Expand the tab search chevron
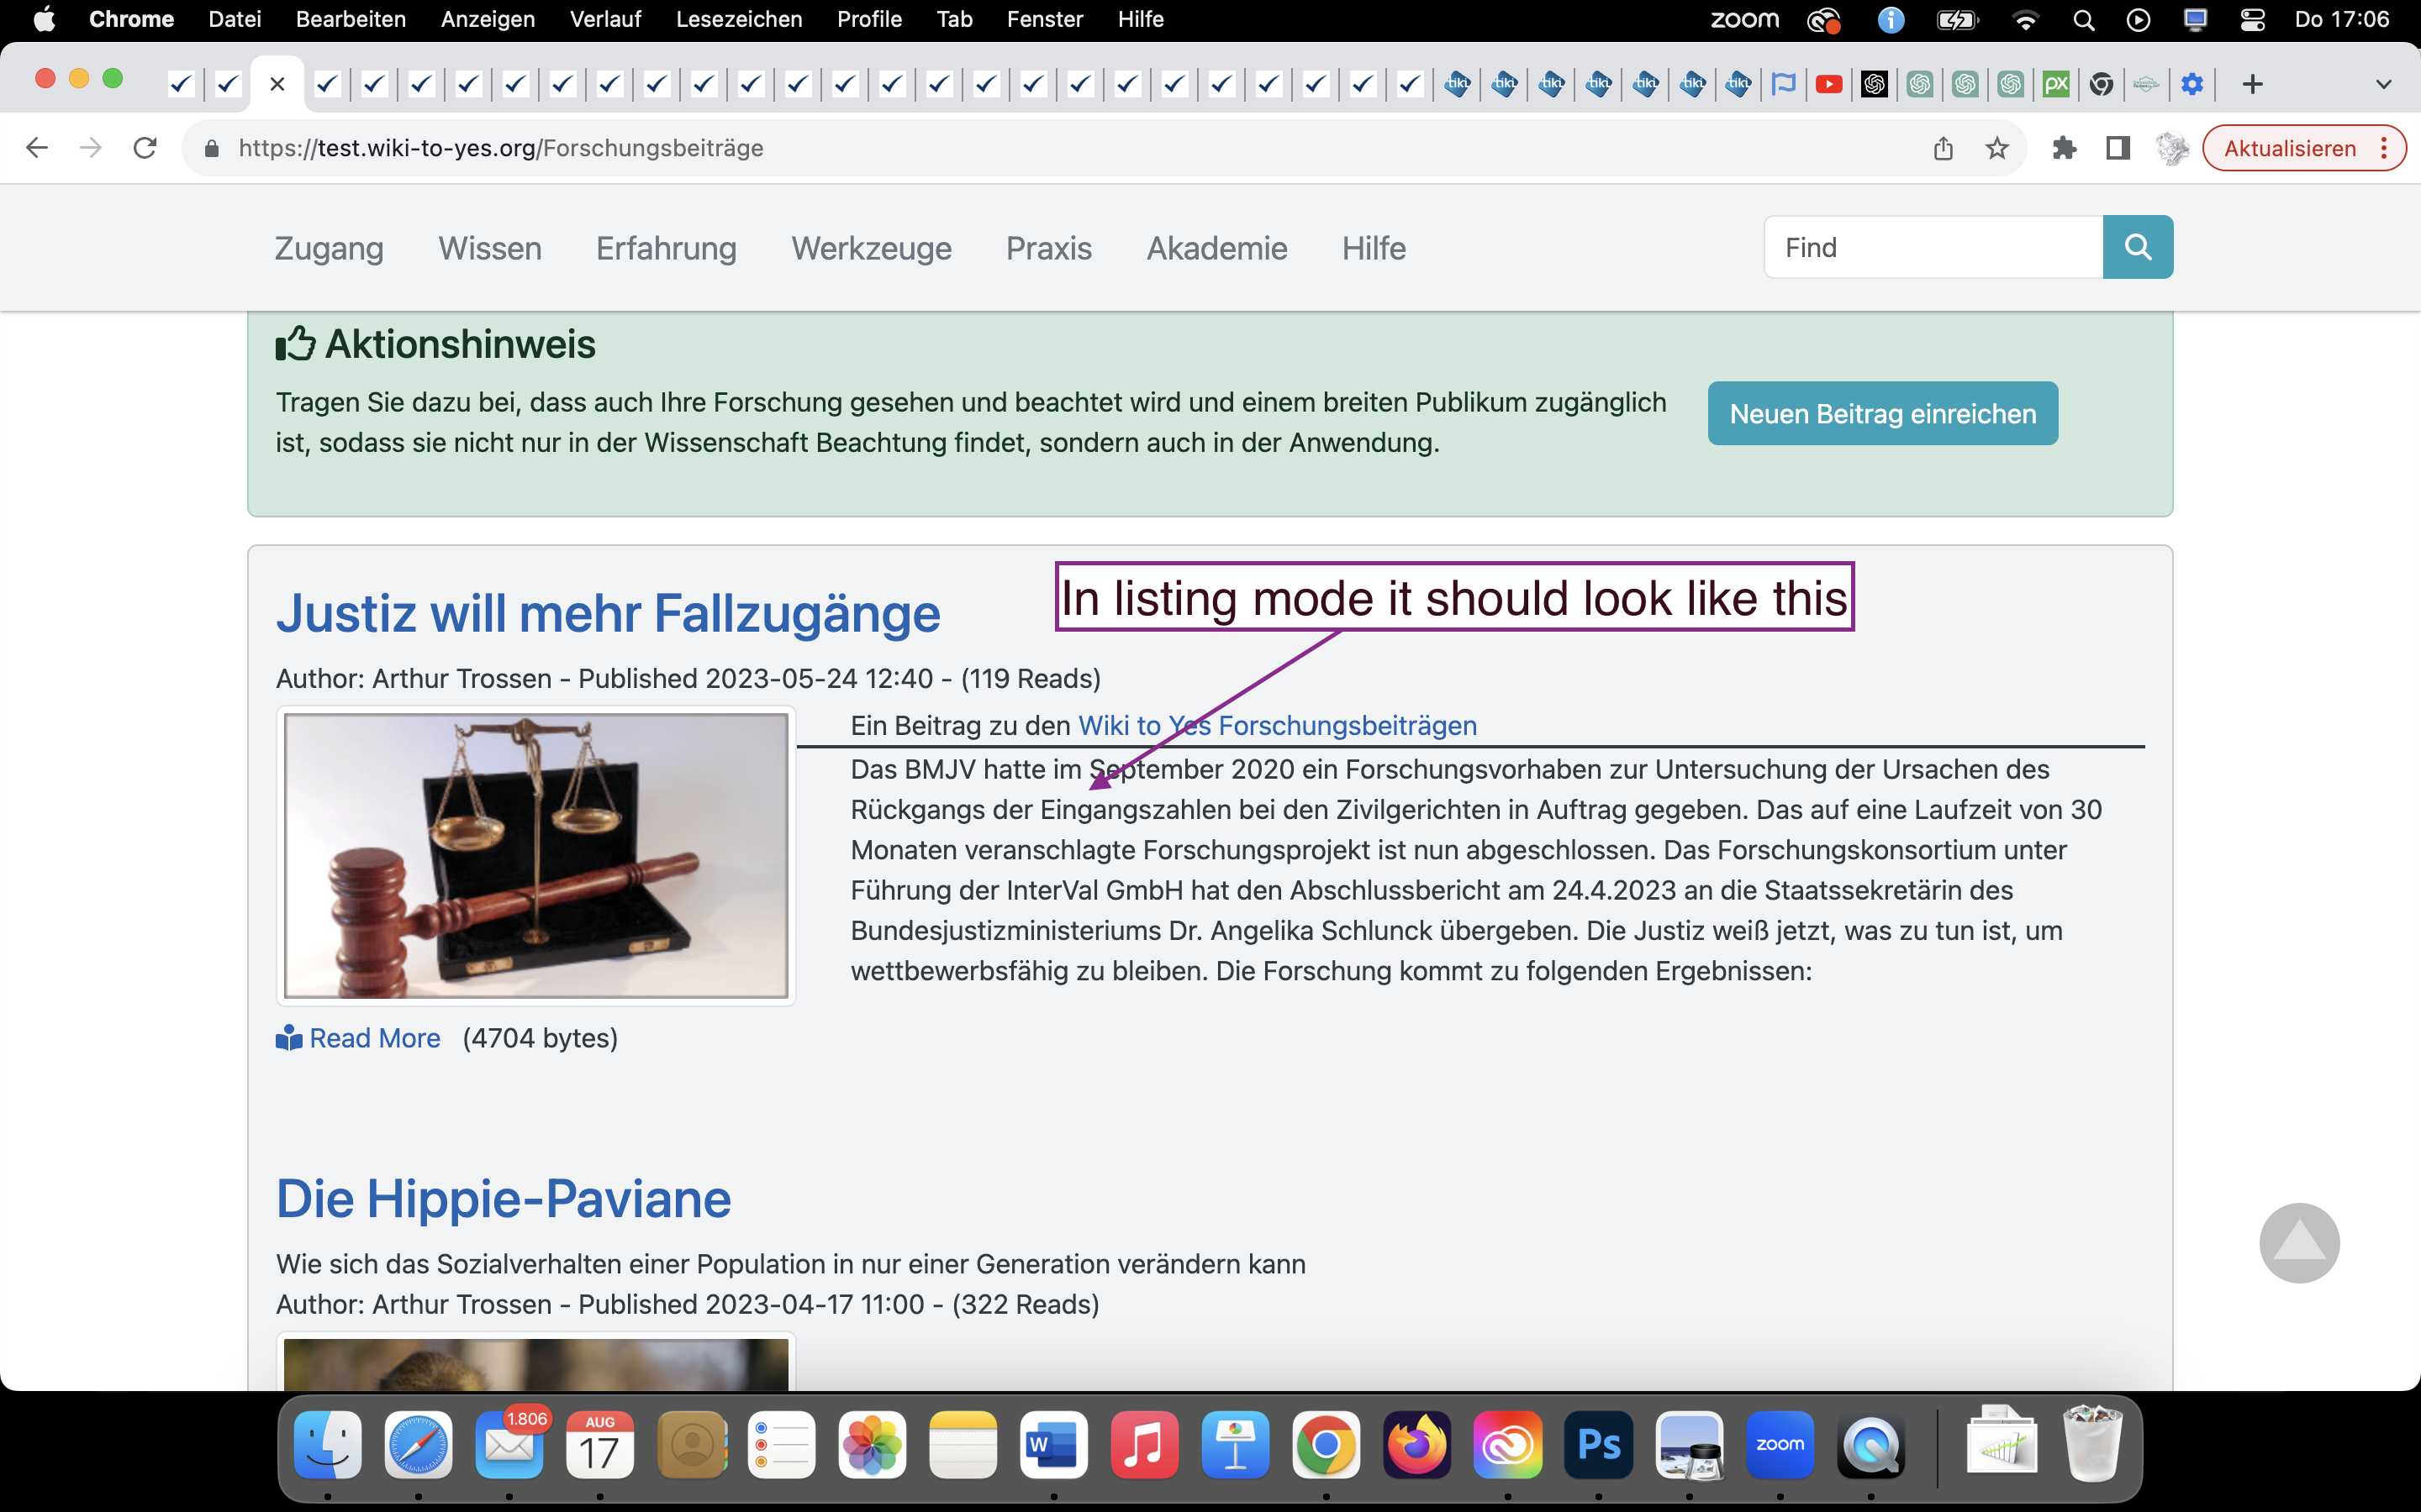2421x1512 pixels. (x=2383, y=84)
